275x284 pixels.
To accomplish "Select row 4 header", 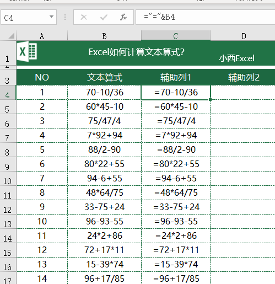I will tap(8, 93).
